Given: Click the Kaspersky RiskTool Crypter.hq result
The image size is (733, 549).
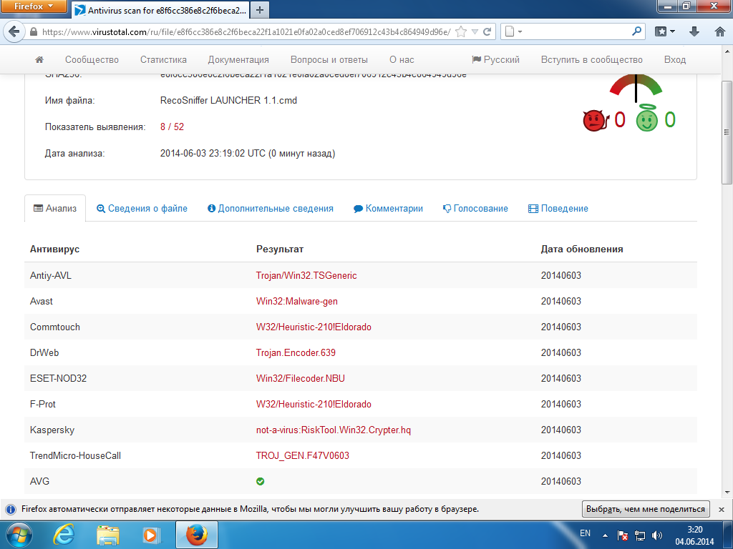Looking at the screenshot, I should (x=334, y=430).
